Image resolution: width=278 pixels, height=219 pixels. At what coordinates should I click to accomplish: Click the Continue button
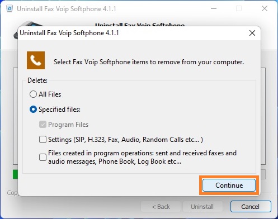[x=229, y=185]
